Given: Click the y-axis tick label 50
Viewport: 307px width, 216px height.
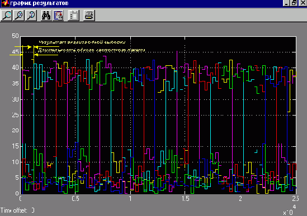Looking at the screenshot, I should (x=15, y=36).
